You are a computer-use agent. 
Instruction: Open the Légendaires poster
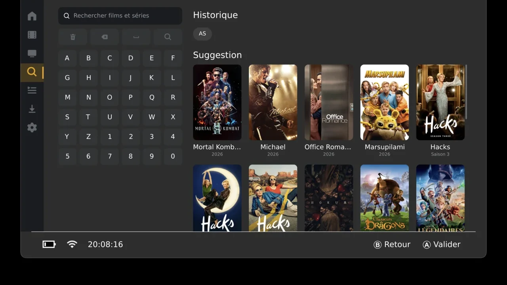coord(440,198)
